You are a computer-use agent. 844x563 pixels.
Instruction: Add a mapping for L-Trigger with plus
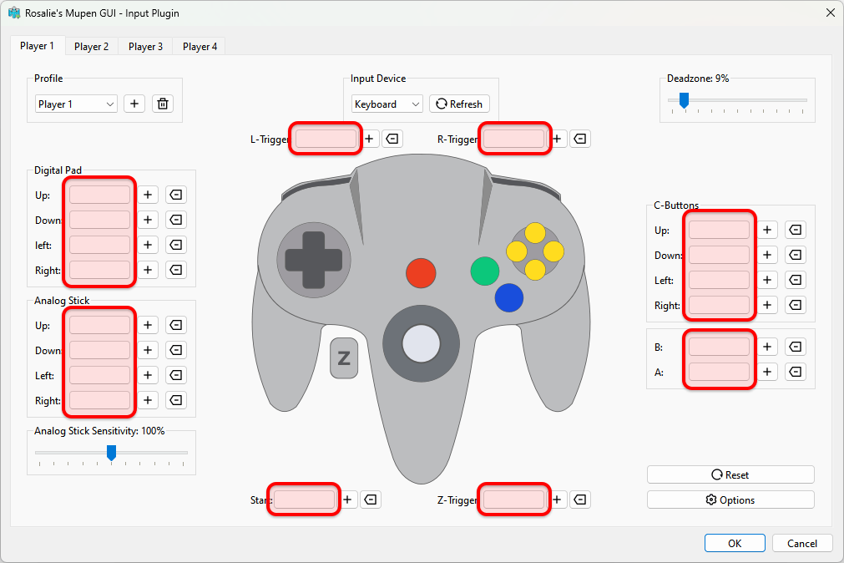point(370,139)
